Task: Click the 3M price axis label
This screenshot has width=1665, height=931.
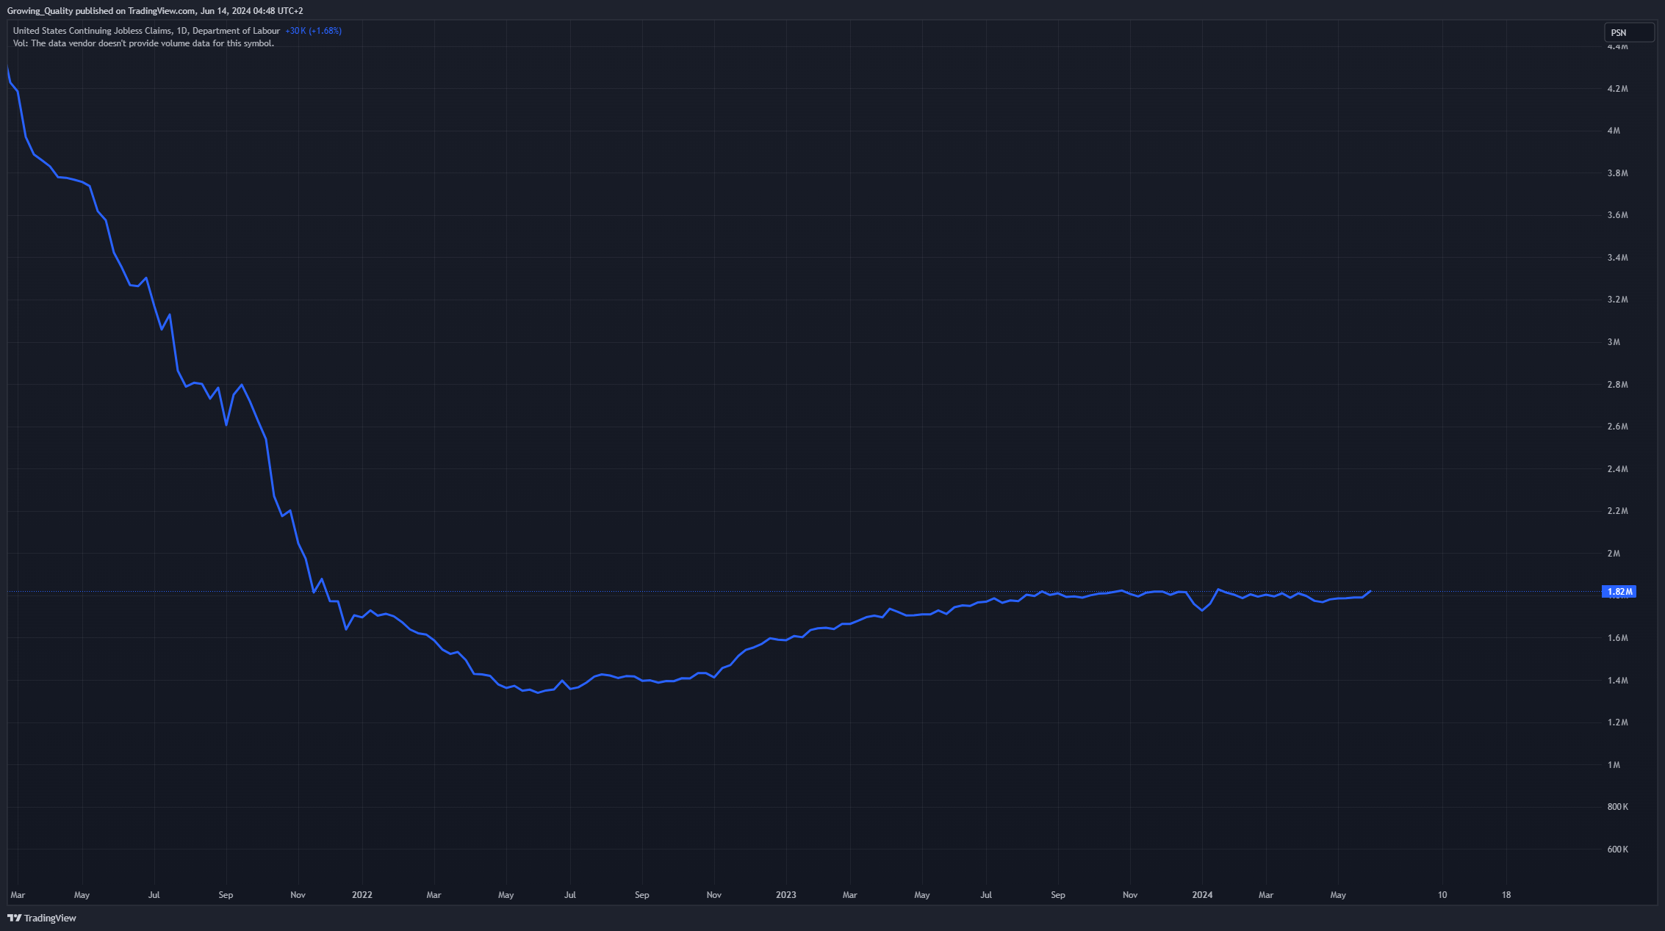Action: (1614, 342)
